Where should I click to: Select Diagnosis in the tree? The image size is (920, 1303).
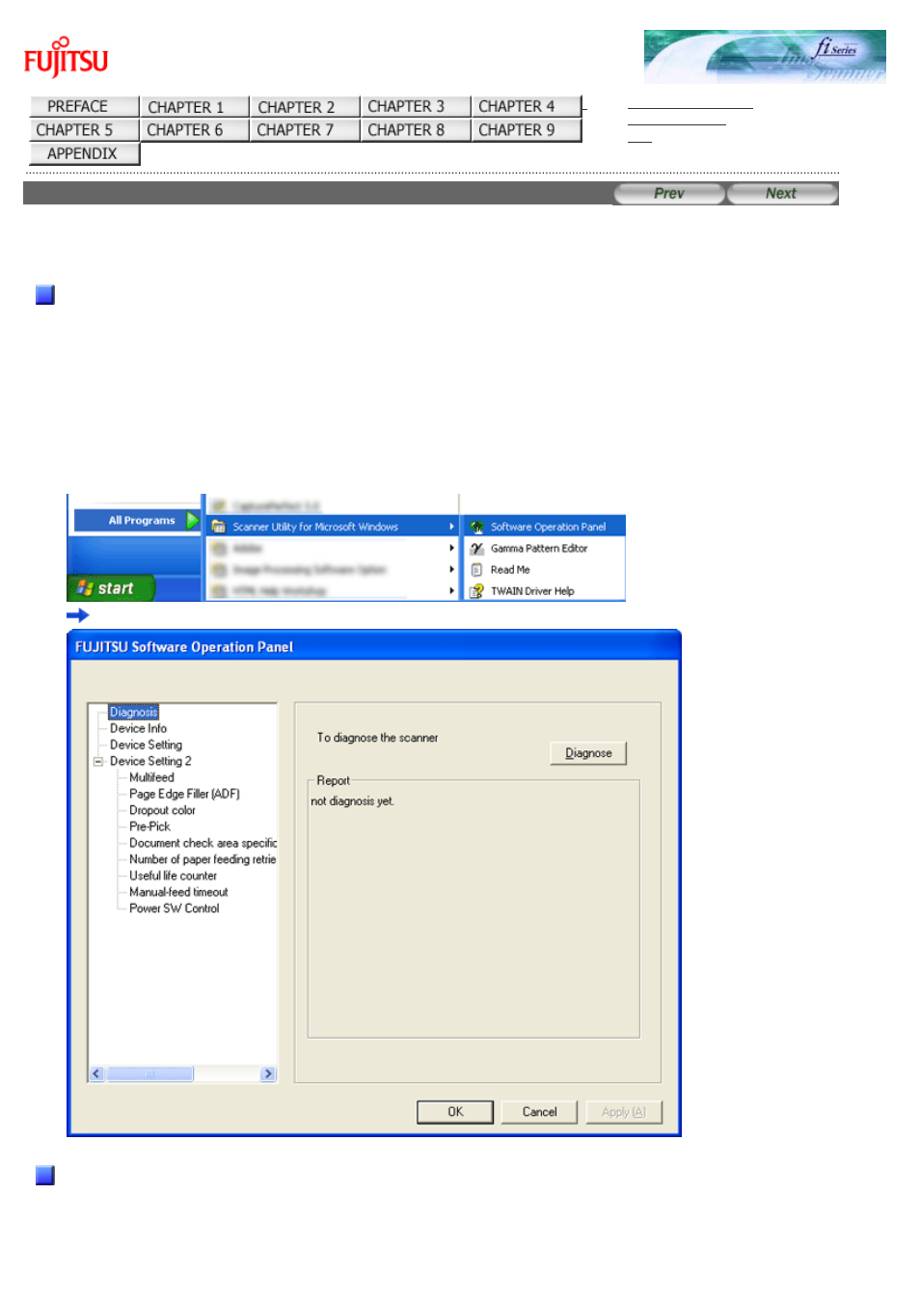(x=133, y=712)
